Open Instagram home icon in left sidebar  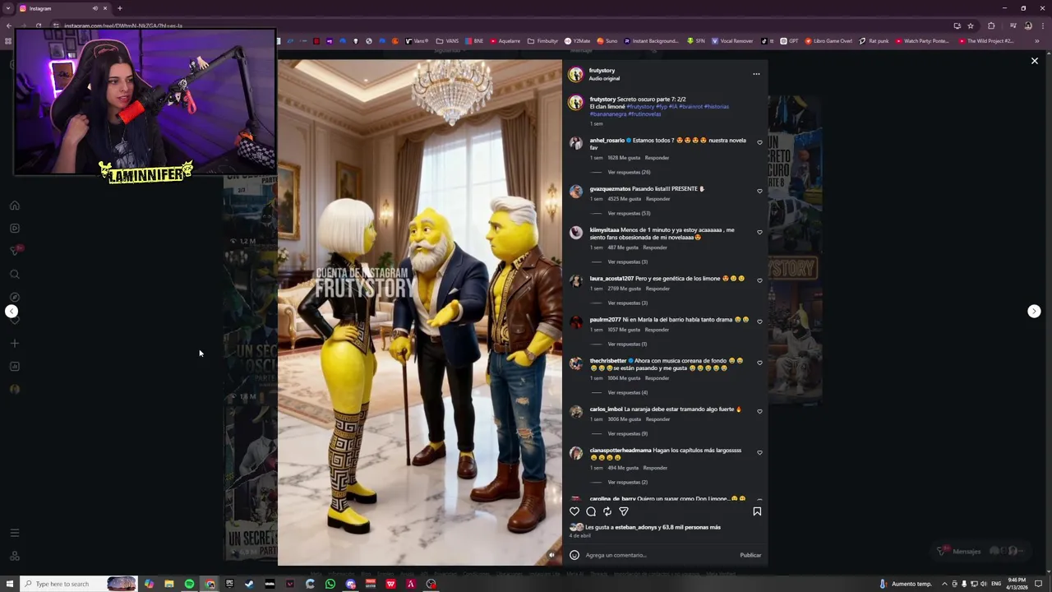coord(14,206)
